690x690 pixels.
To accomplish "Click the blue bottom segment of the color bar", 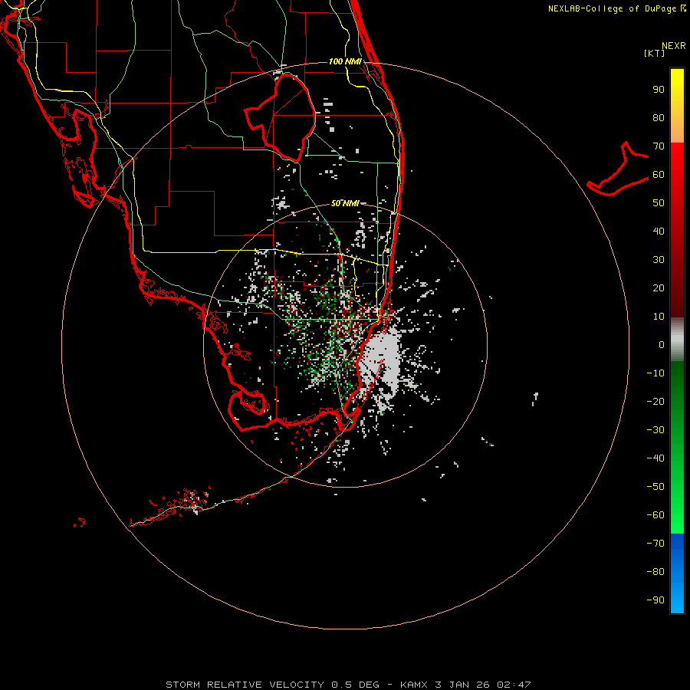I will 677,573.
